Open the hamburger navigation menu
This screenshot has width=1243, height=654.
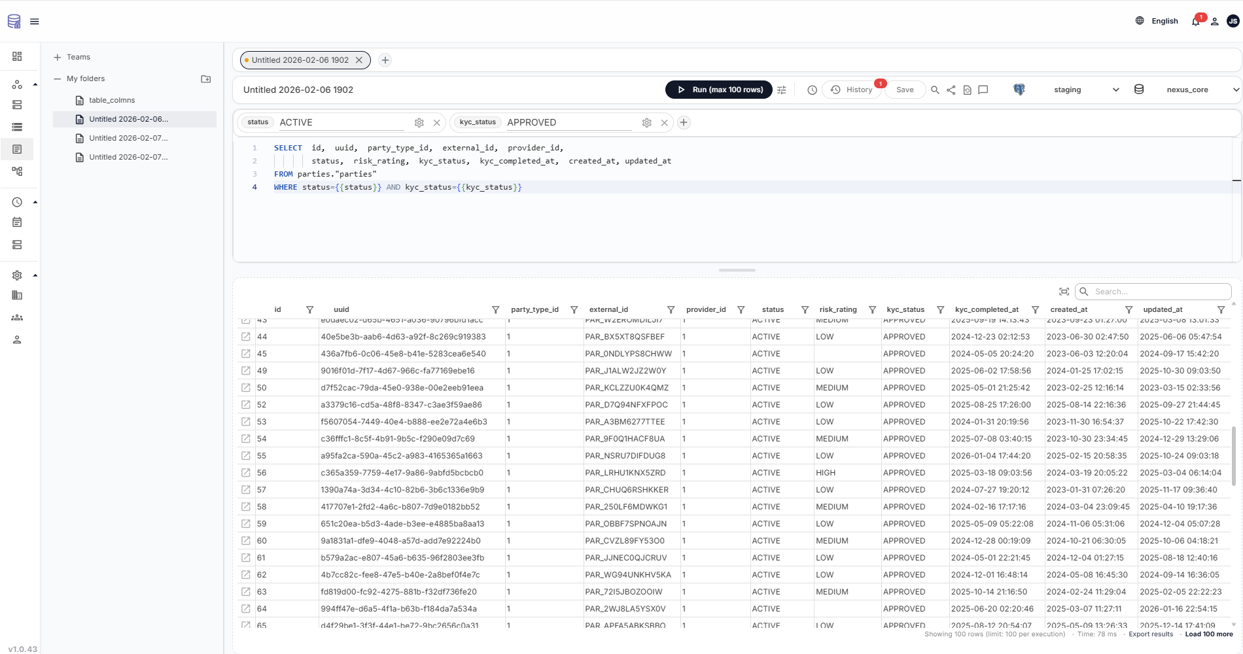point(35,21)
